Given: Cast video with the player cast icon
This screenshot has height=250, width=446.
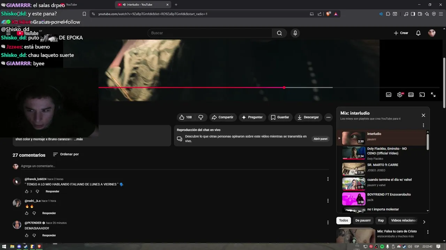Looking at the screenshot, I should 422,94.
